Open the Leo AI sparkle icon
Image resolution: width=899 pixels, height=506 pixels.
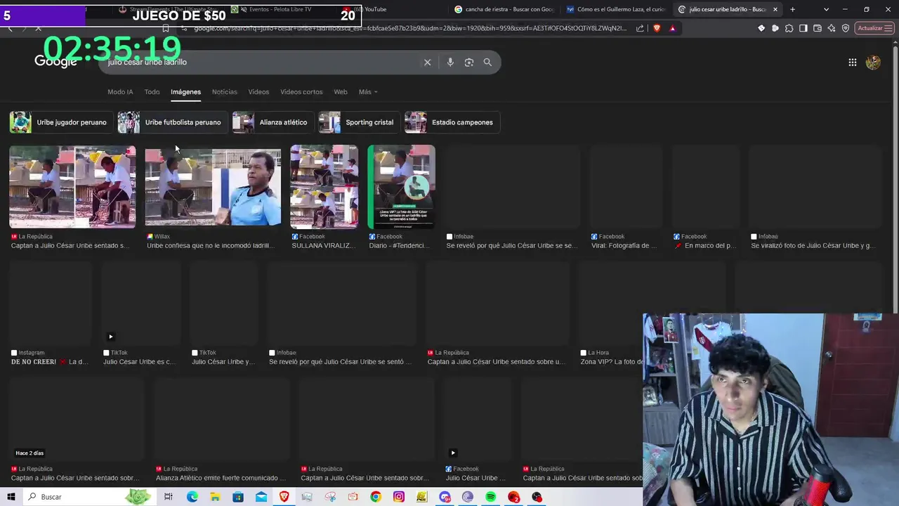[x=832, y=28]
